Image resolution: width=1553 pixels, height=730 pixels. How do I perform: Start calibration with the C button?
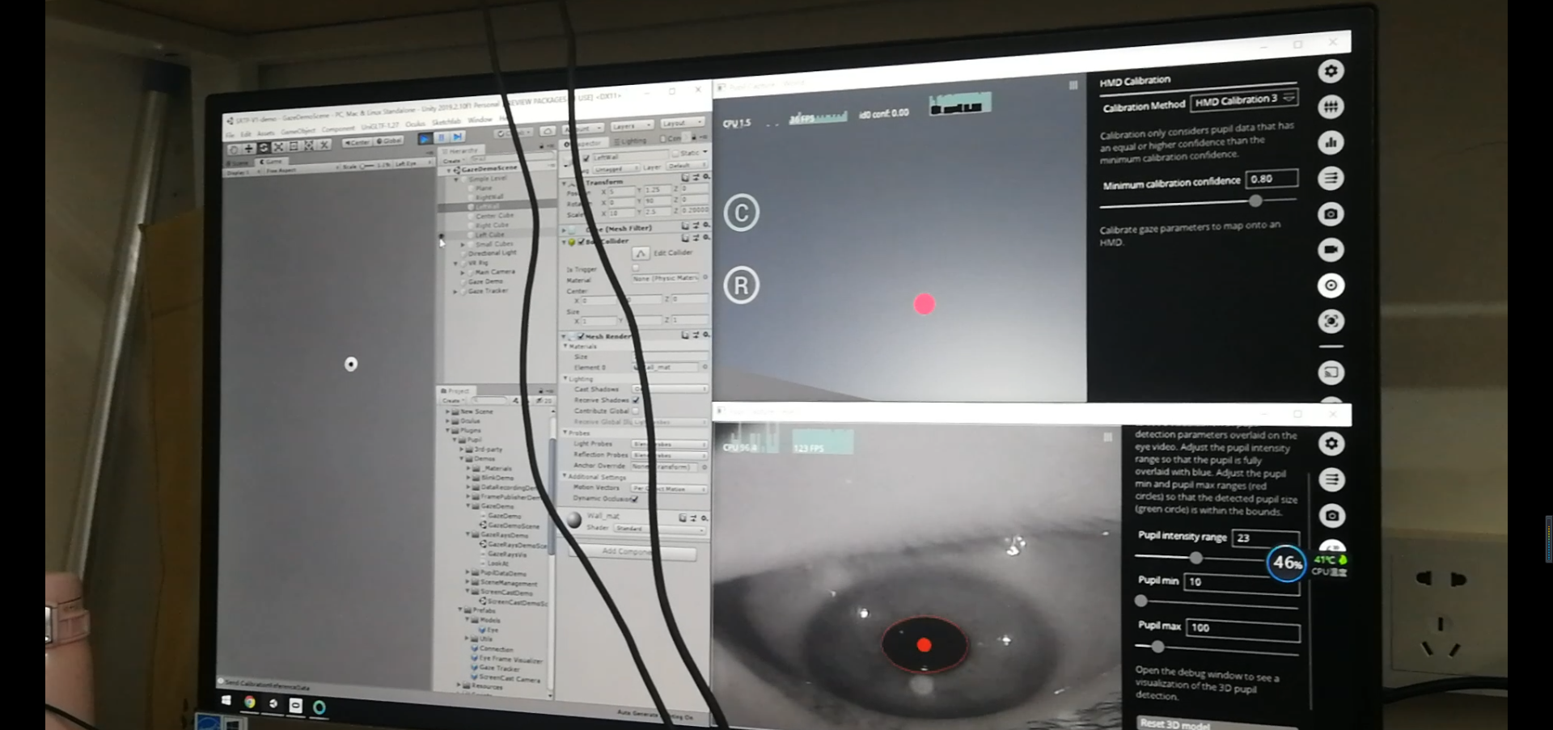click(741, 213)
